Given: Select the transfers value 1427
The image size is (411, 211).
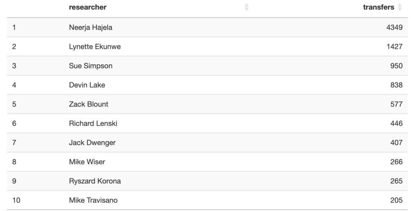Looking at the screenshot, I should (394, 46).
